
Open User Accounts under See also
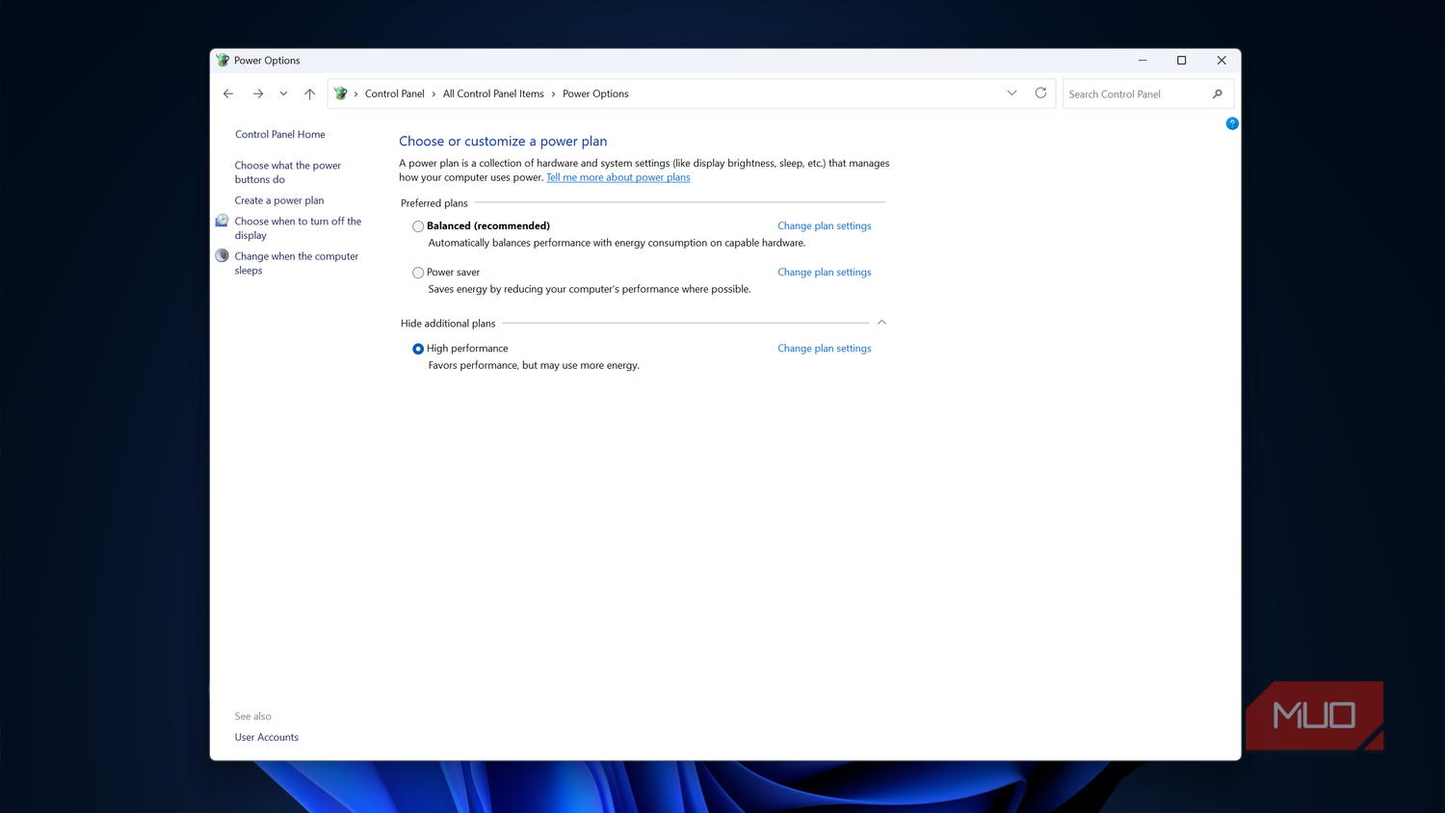click(267, 737)
